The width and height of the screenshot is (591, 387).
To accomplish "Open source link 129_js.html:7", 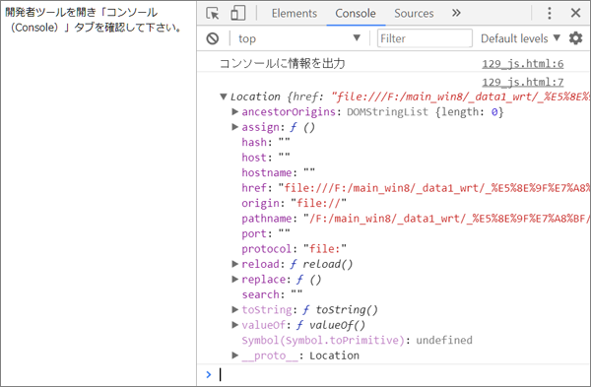I will tap(523, 82).
